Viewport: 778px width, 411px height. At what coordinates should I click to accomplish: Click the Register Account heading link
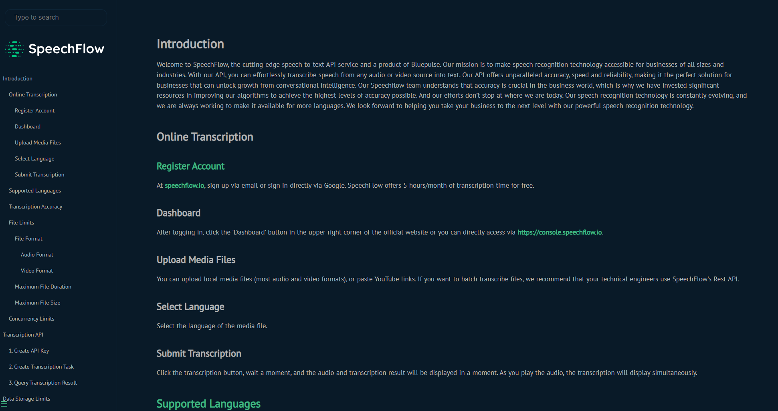[x=190, y=166]
